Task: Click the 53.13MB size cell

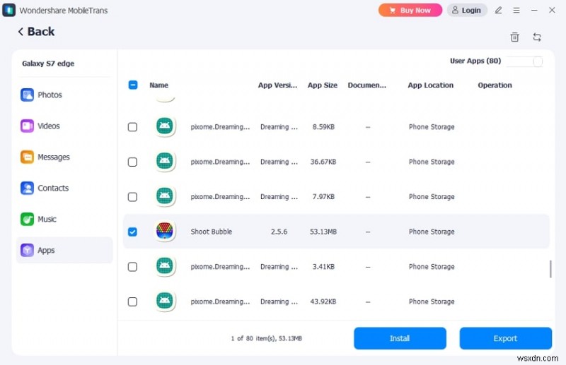Action: tap(323, 232)
